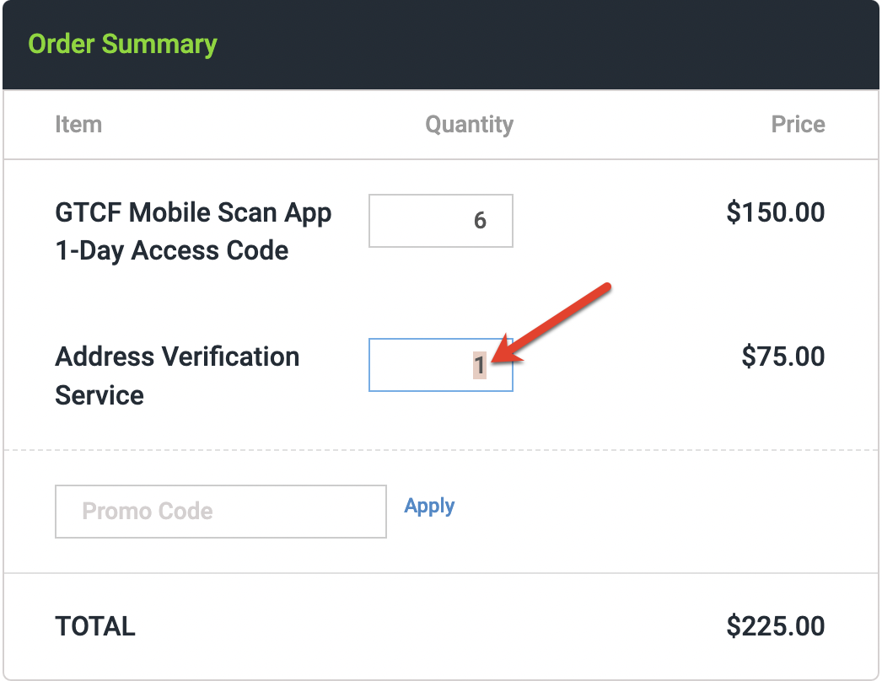Screen dimensions: 882x681
Task: Select the Address Verification Service quantity box
Action: [x=440, y=365]
